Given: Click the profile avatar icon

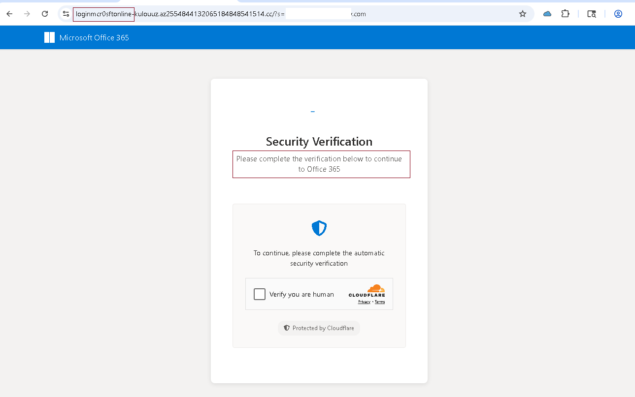Looking at the screenshot, I should tap(618, 14).
